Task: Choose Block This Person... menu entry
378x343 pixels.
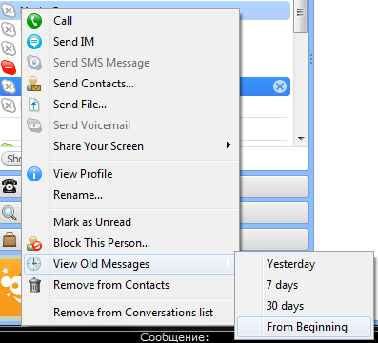Action: 130,243
